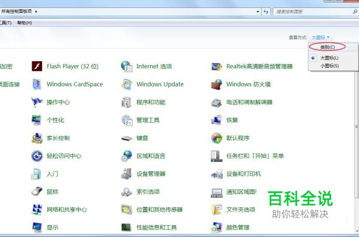Viewport: 359px width, 237px height.
Task: Click the scrollbar down arrow
Action: (x=357, y=231)
